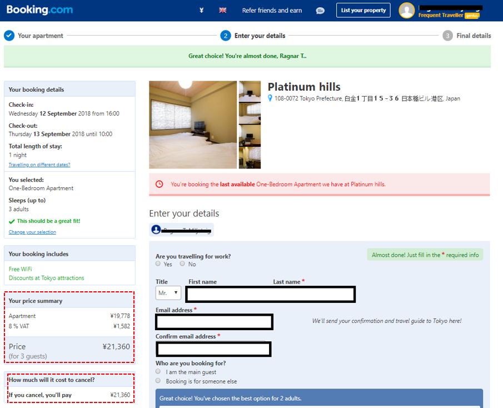Click the 3 adults sleeps text

point(18,209)
